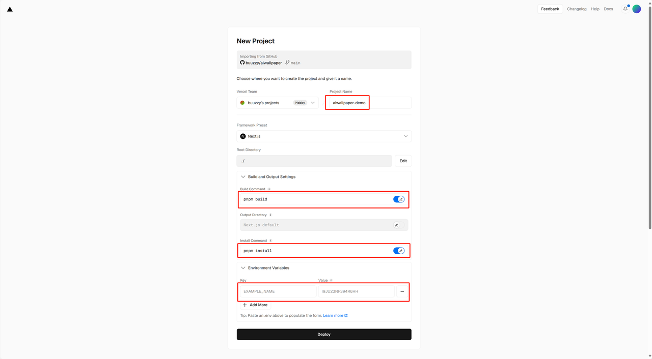
Task: Collapse Build and Output Settings section
Action: click(268, 177)
